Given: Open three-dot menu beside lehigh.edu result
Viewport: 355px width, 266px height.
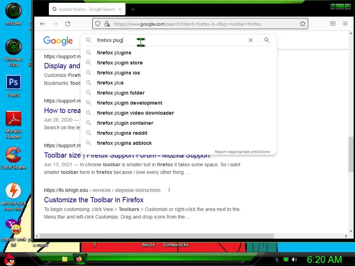Looking at the screenshot, I should coord(169,190).
